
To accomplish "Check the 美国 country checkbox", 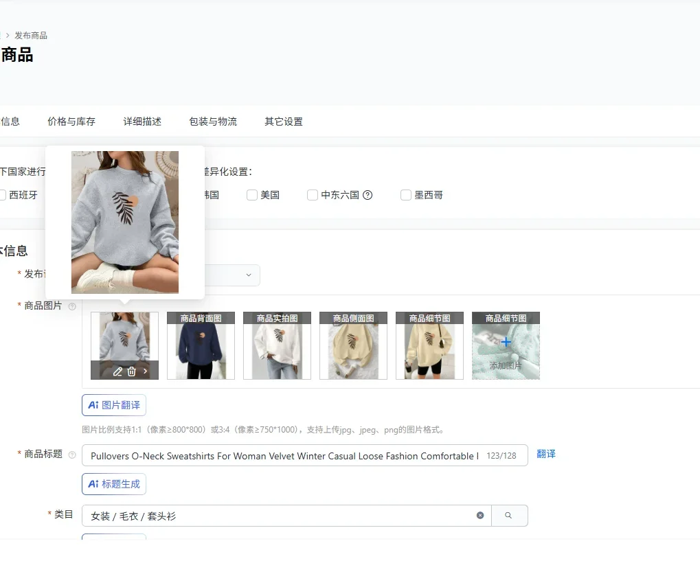I will tap(252, 195).
